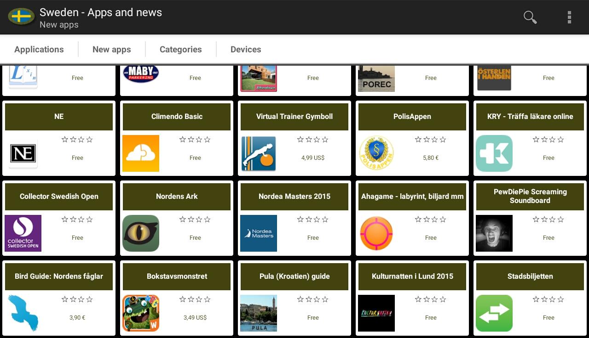The width and height of the screenshot is (589, 338).
Task: Tap the POREC app icon
Action: (376, 79)
